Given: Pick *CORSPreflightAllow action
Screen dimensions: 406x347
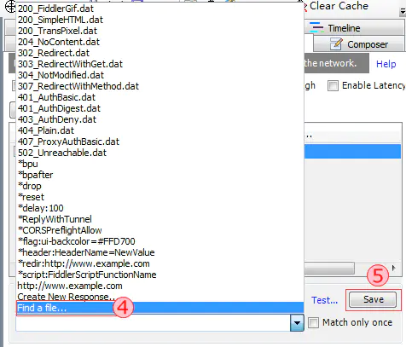Looking at the screenshot, I should (x=159, y=230).
